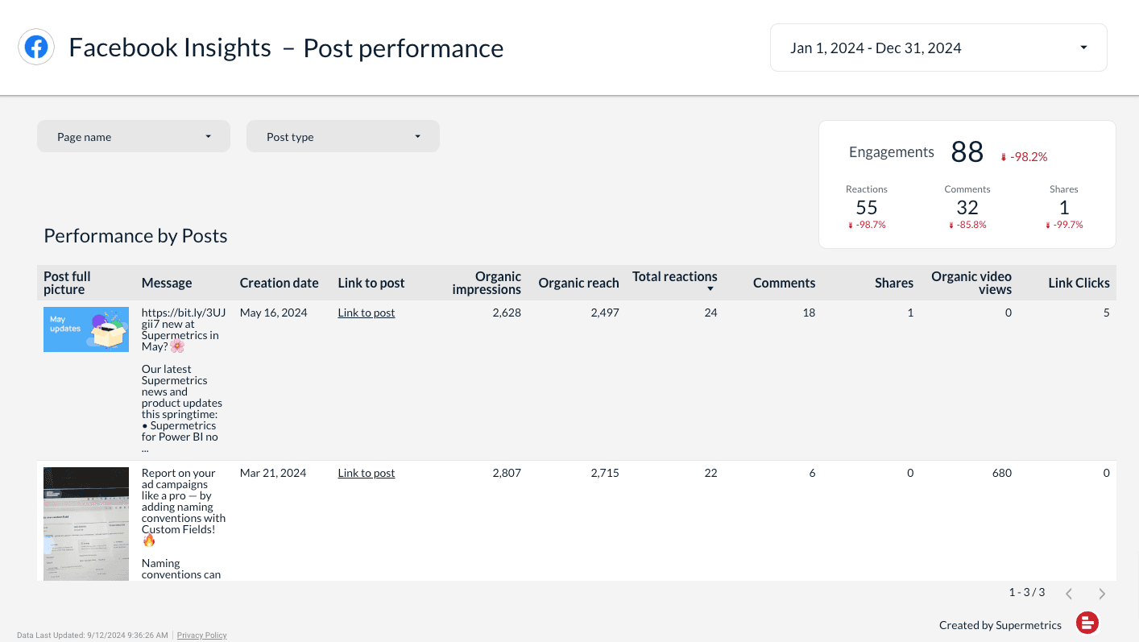Go to previous page of table results
1139x642 pixels.
(1069, 594)
